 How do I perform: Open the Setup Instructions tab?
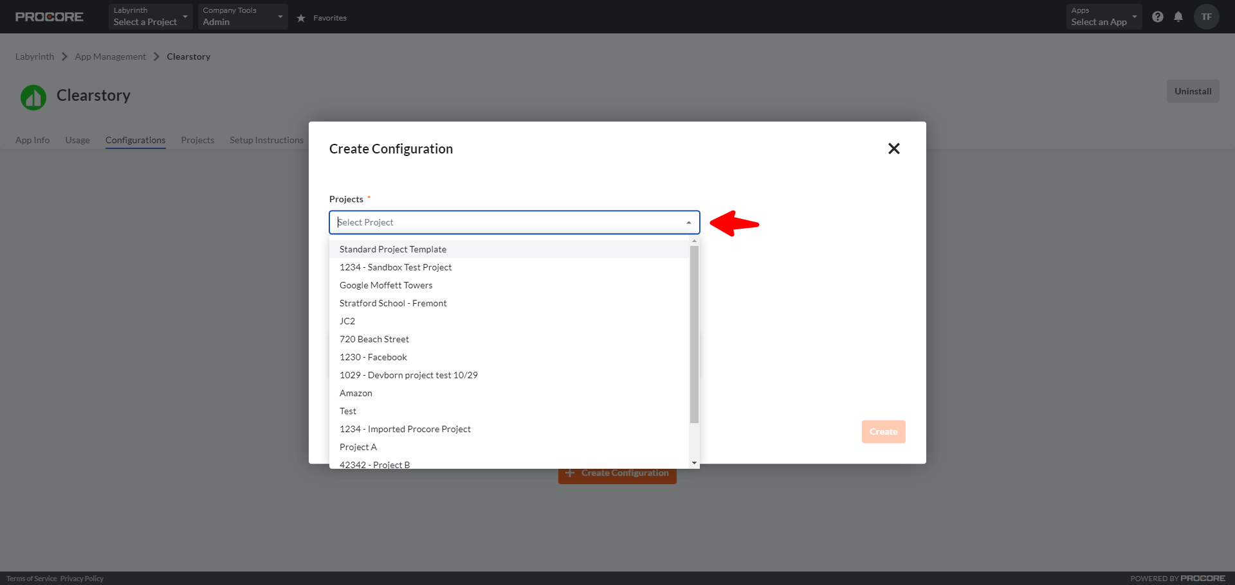(x=266, y=140)
